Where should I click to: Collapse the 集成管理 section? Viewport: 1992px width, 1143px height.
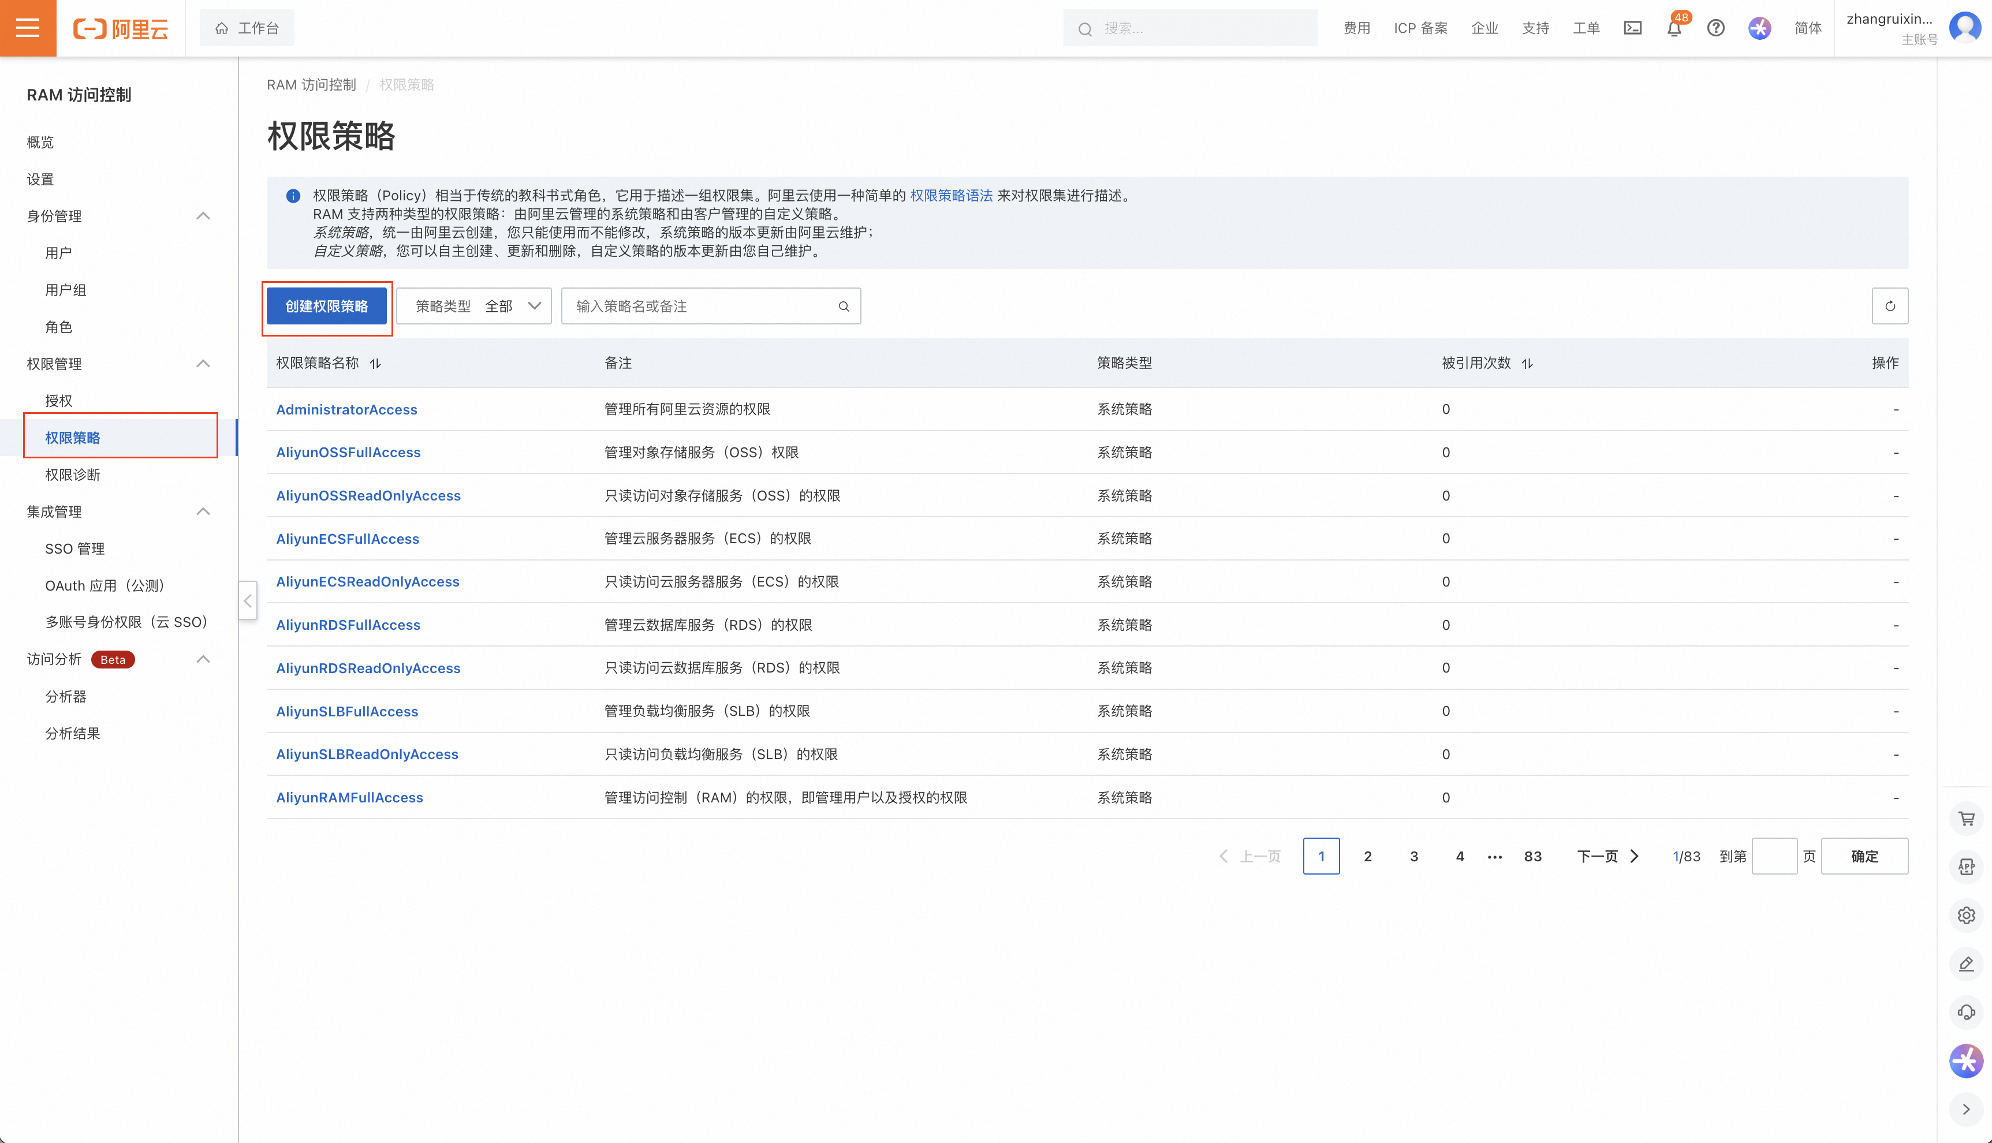pos(203,512)
